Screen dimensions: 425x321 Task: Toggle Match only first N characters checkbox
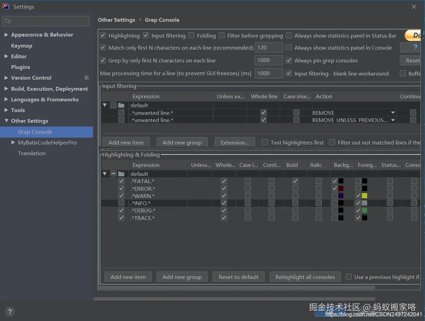point(103,48)
